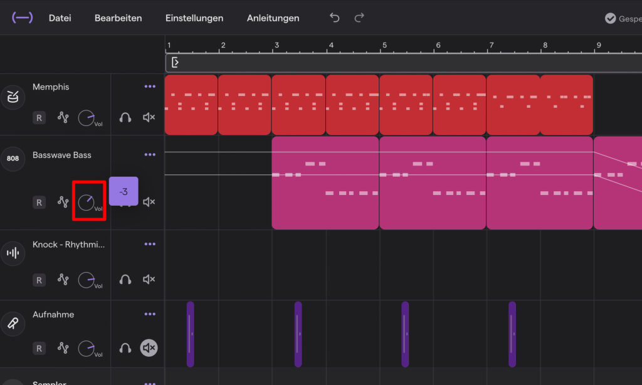Mute the Memphis track
The width and height of the screenshot is (642, 385).
point(149,117)
